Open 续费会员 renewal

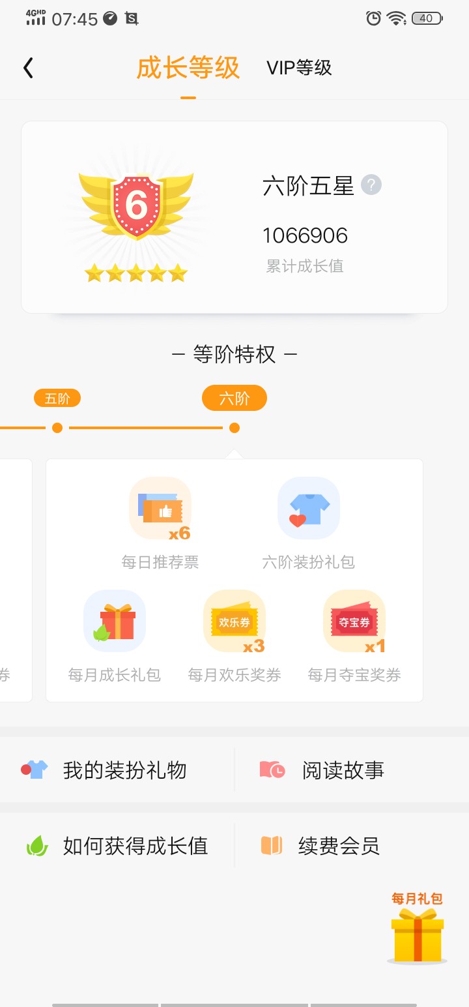click(352, 846)
